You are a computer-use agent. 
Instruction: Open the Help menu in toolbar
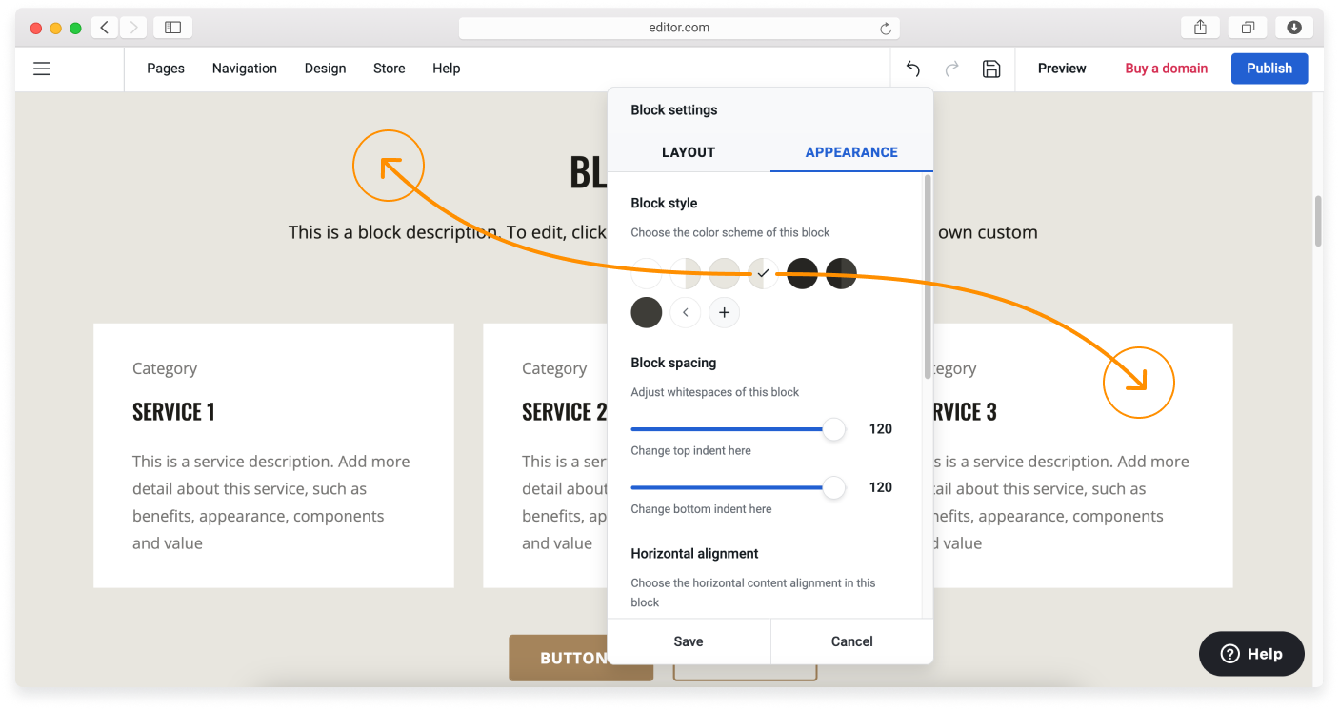[447, 69]
